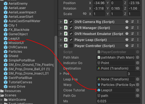
Task: Open help for OVR Camera Rig script
Action: [127, 22]
